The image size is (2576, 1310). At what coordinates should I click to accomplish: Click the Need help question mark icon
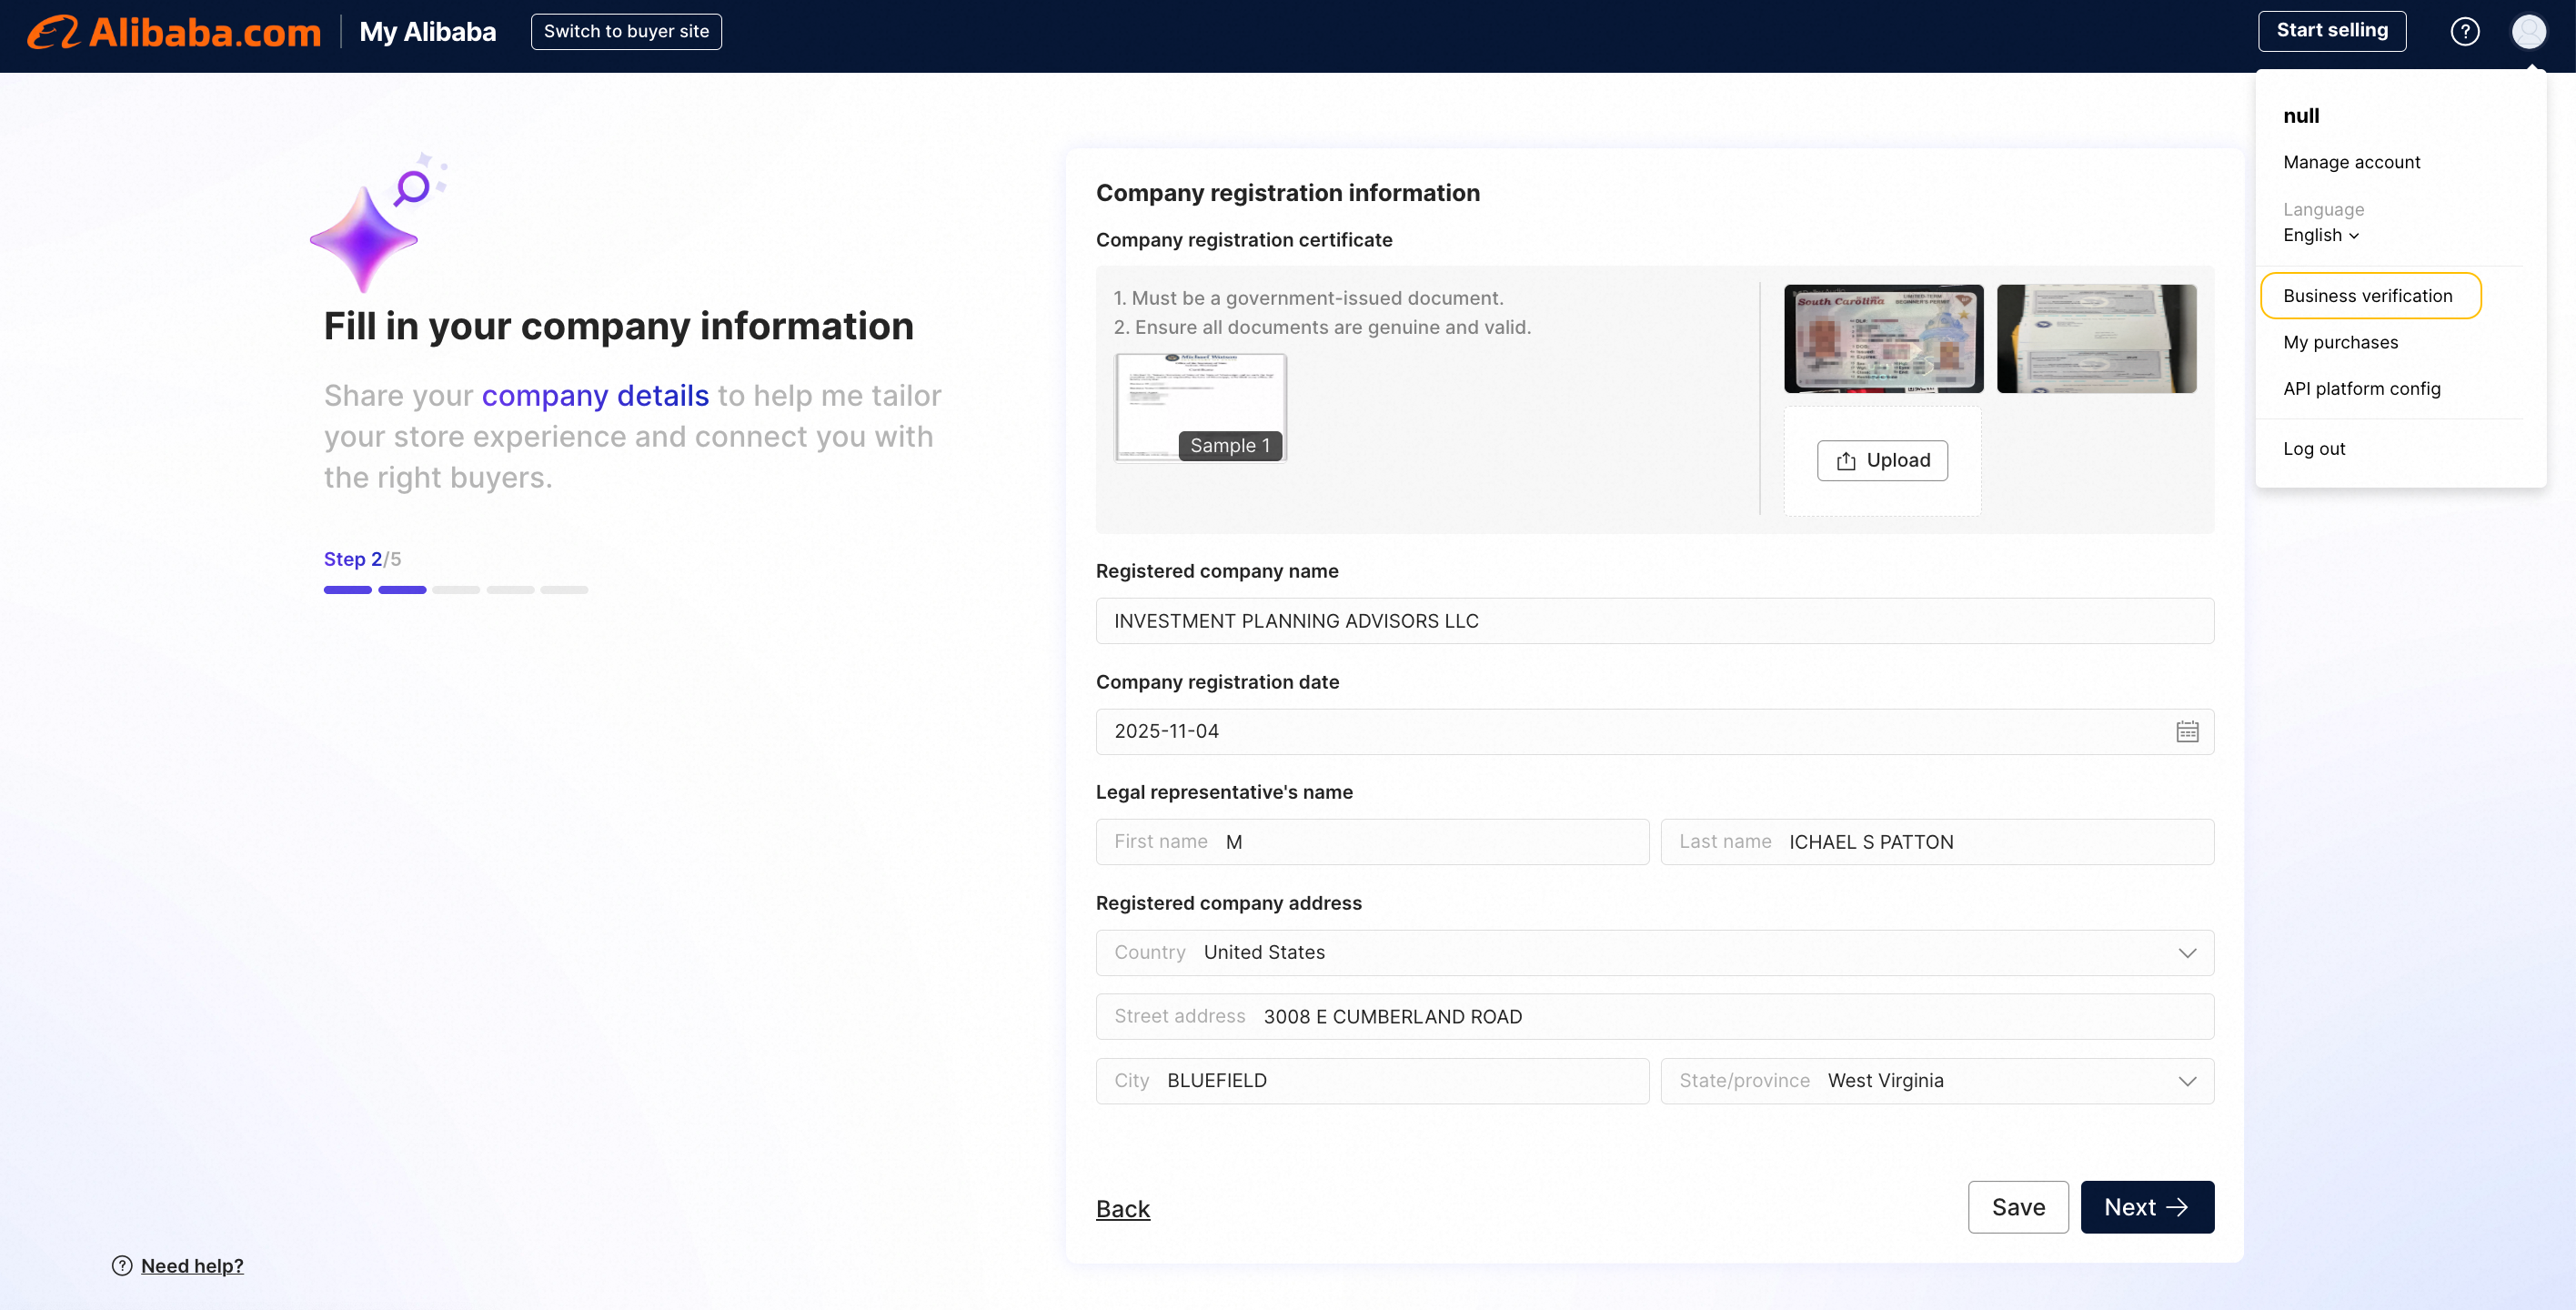pos(122,1266)
